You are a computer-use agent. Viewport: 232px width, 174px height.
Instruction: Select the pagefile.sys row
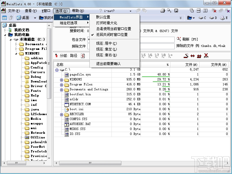80,75
